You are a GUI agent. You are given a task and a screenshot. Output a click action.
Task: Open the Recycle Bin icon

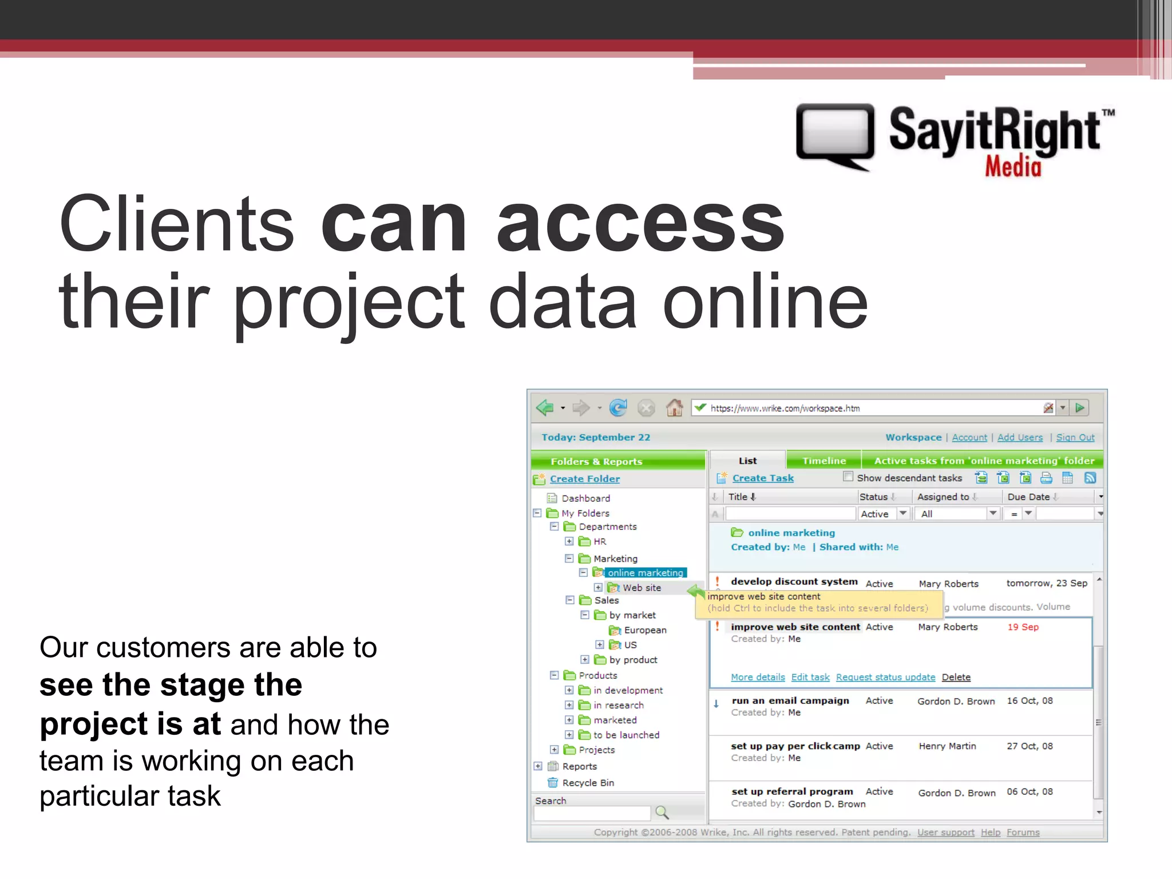pyautogui.click(x=552, y=782)
